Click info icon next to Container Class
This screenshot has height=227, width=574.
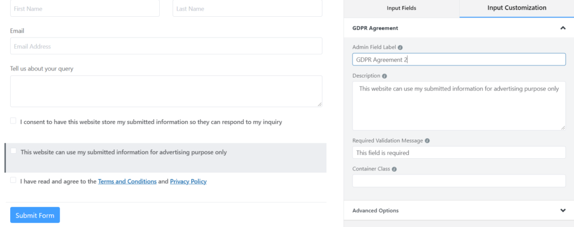tap(394, 168)
